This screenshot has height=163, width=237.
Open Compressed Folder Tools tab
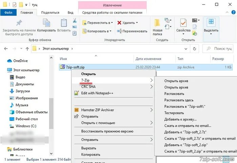112,13
